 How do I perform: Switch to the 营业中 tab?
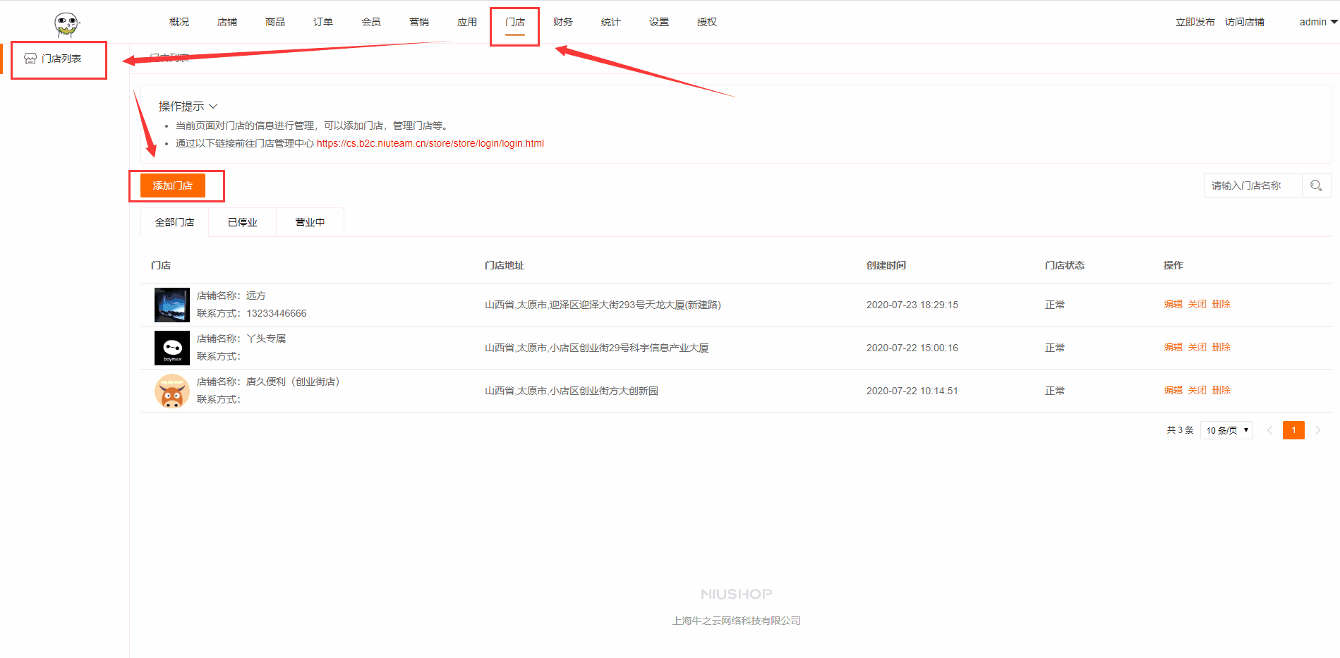(x=310, y=222)
